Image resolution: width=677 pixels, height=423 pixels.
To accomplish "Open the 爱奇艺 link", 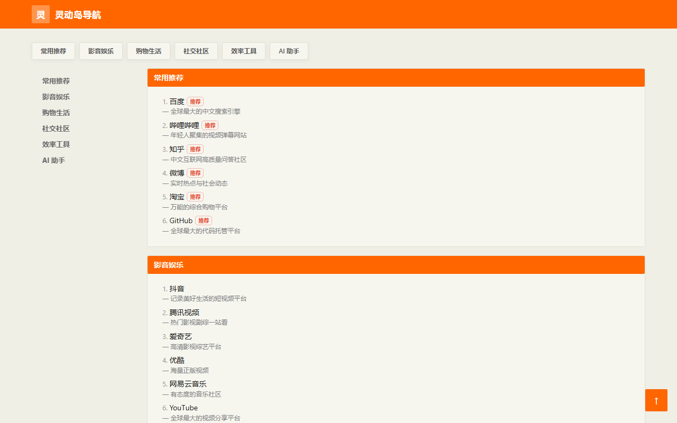I will (181, 336).
